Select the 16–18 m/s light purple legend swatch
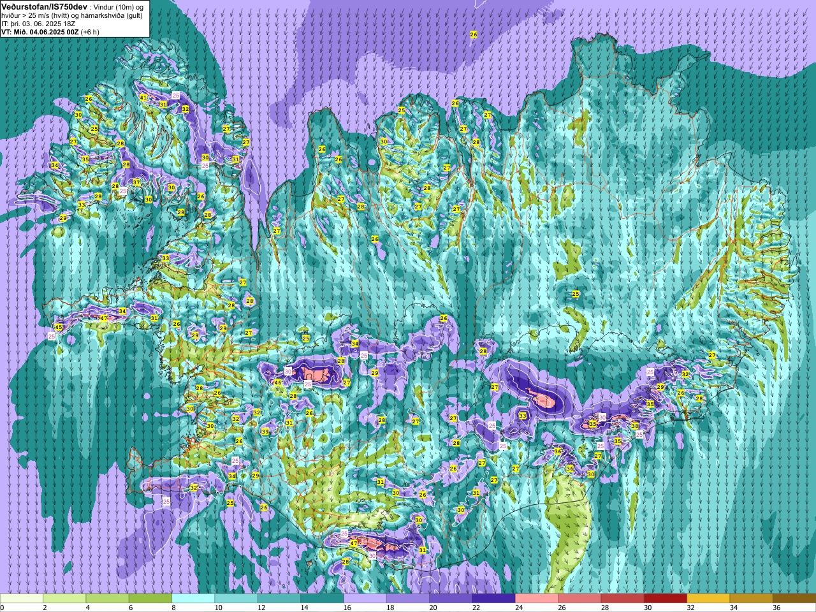 tap(365, 599)
